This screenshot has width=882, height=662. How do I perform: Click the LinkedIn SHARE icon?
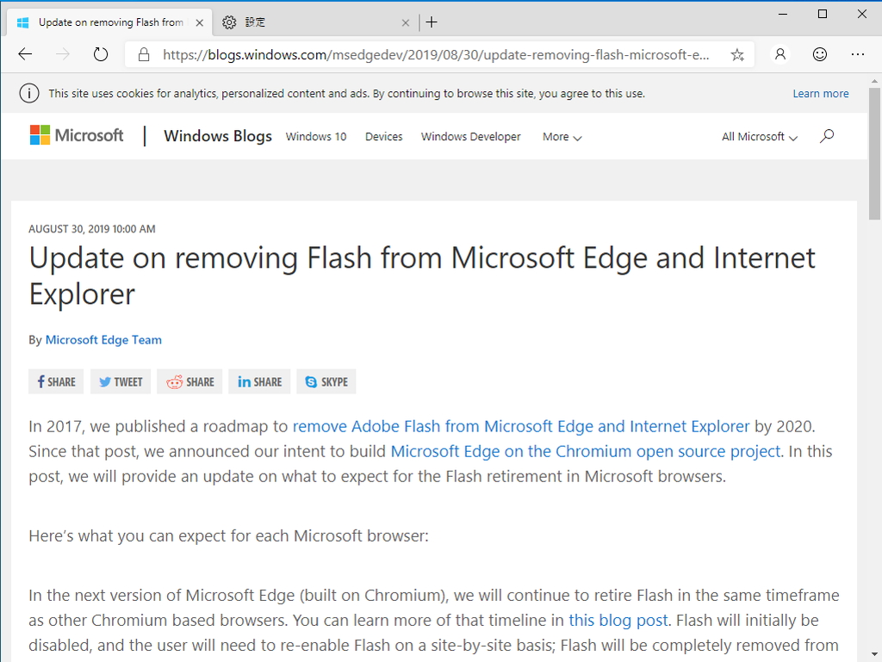258,381
